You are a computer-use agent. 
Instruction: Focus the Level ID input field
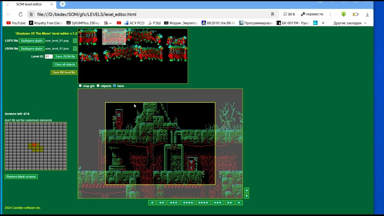click(x=49, y=56)
